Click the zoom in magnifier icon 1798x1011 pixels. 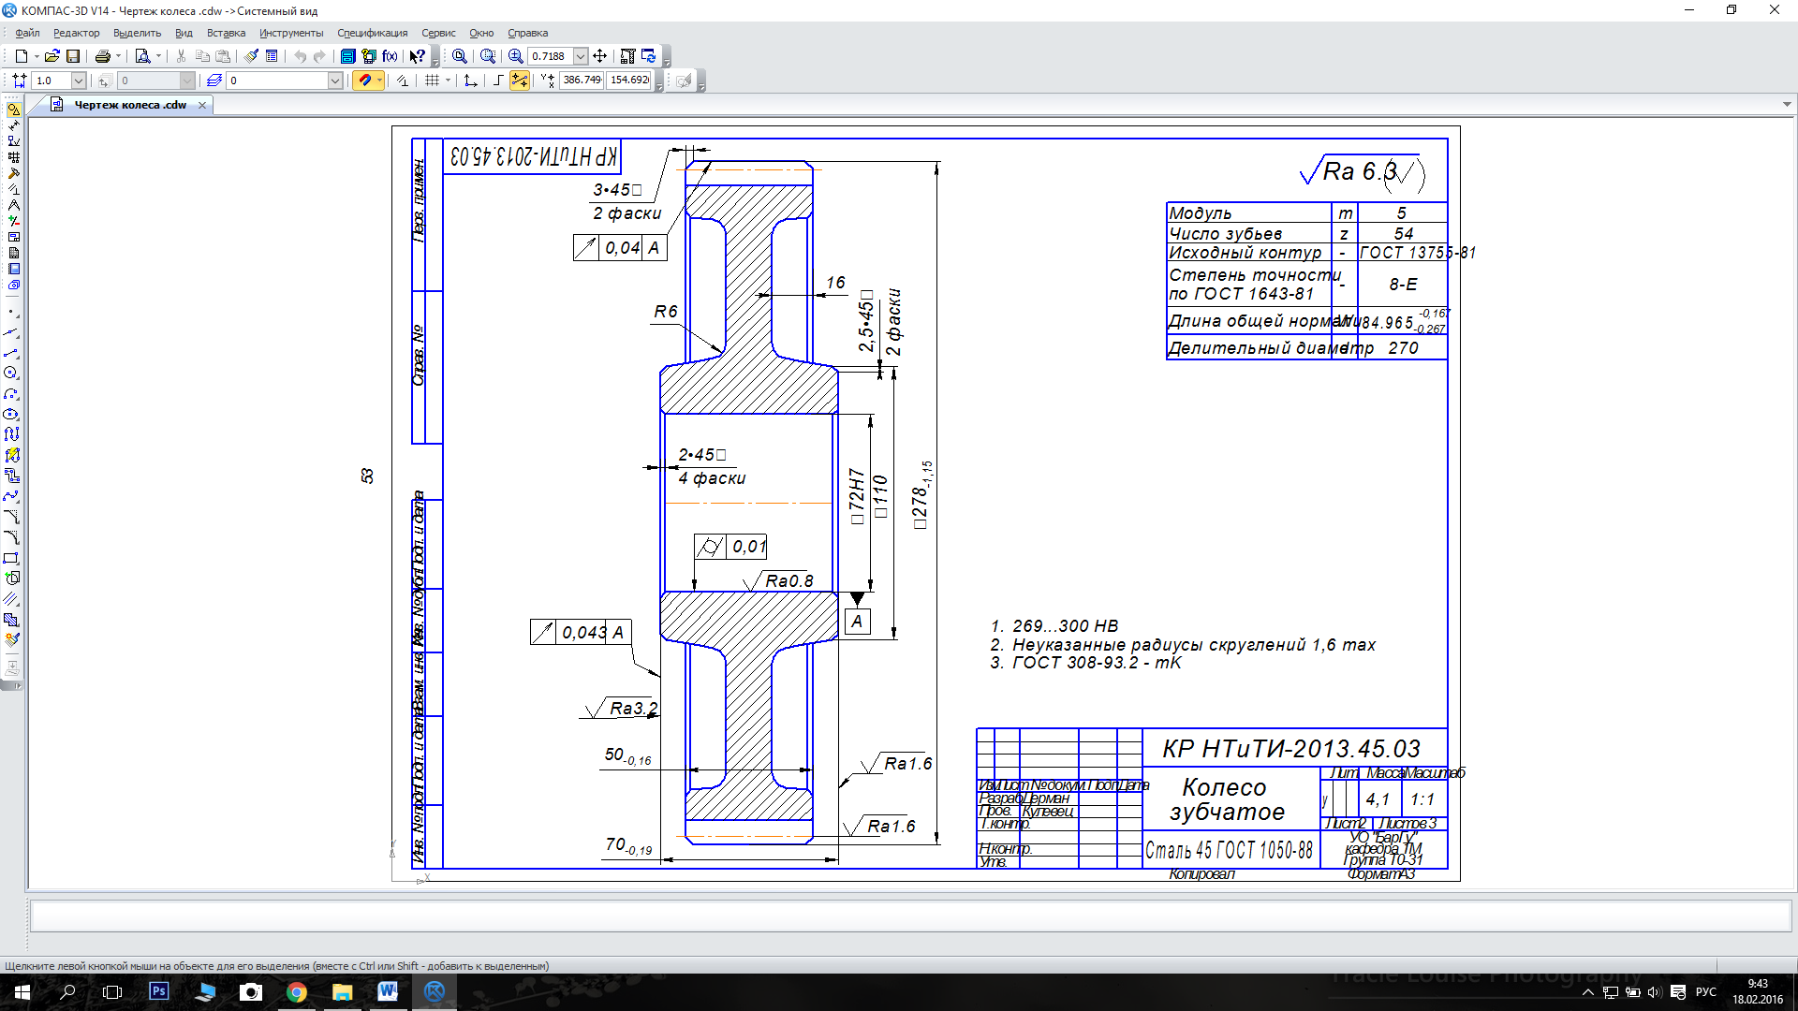pyautogui.click(x=515, y=56)
